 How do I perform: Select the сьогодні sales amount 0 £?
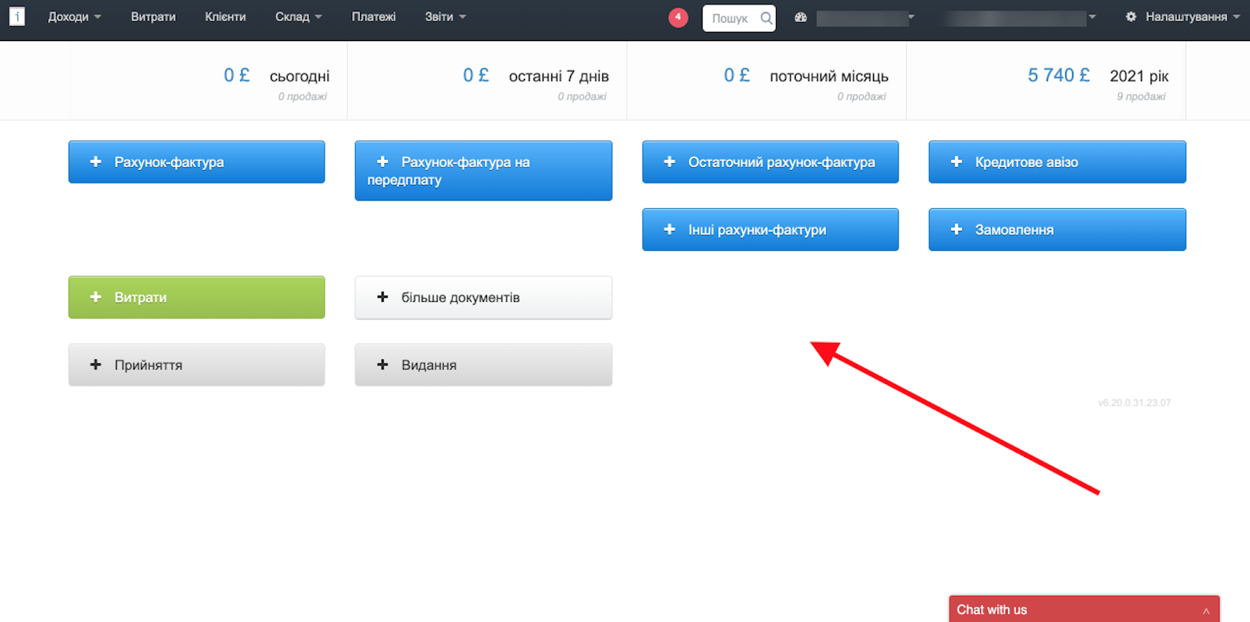click(x=237, y=75)
